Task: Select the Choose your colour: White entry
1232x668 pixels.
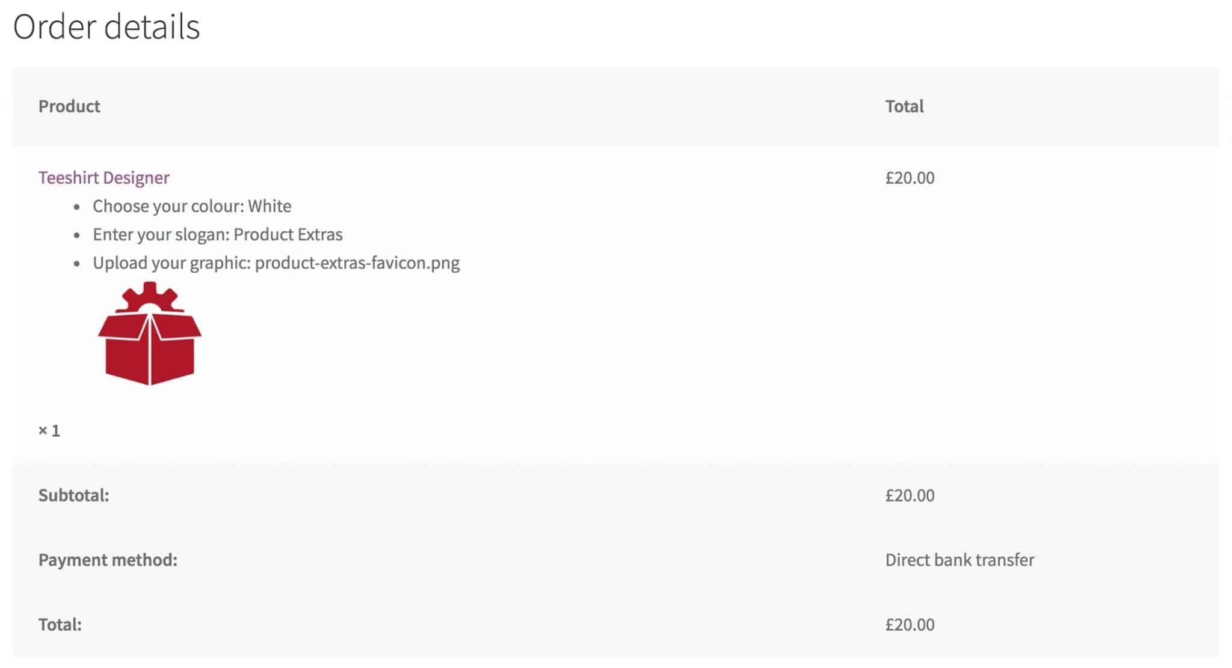Action: (192, 205)
